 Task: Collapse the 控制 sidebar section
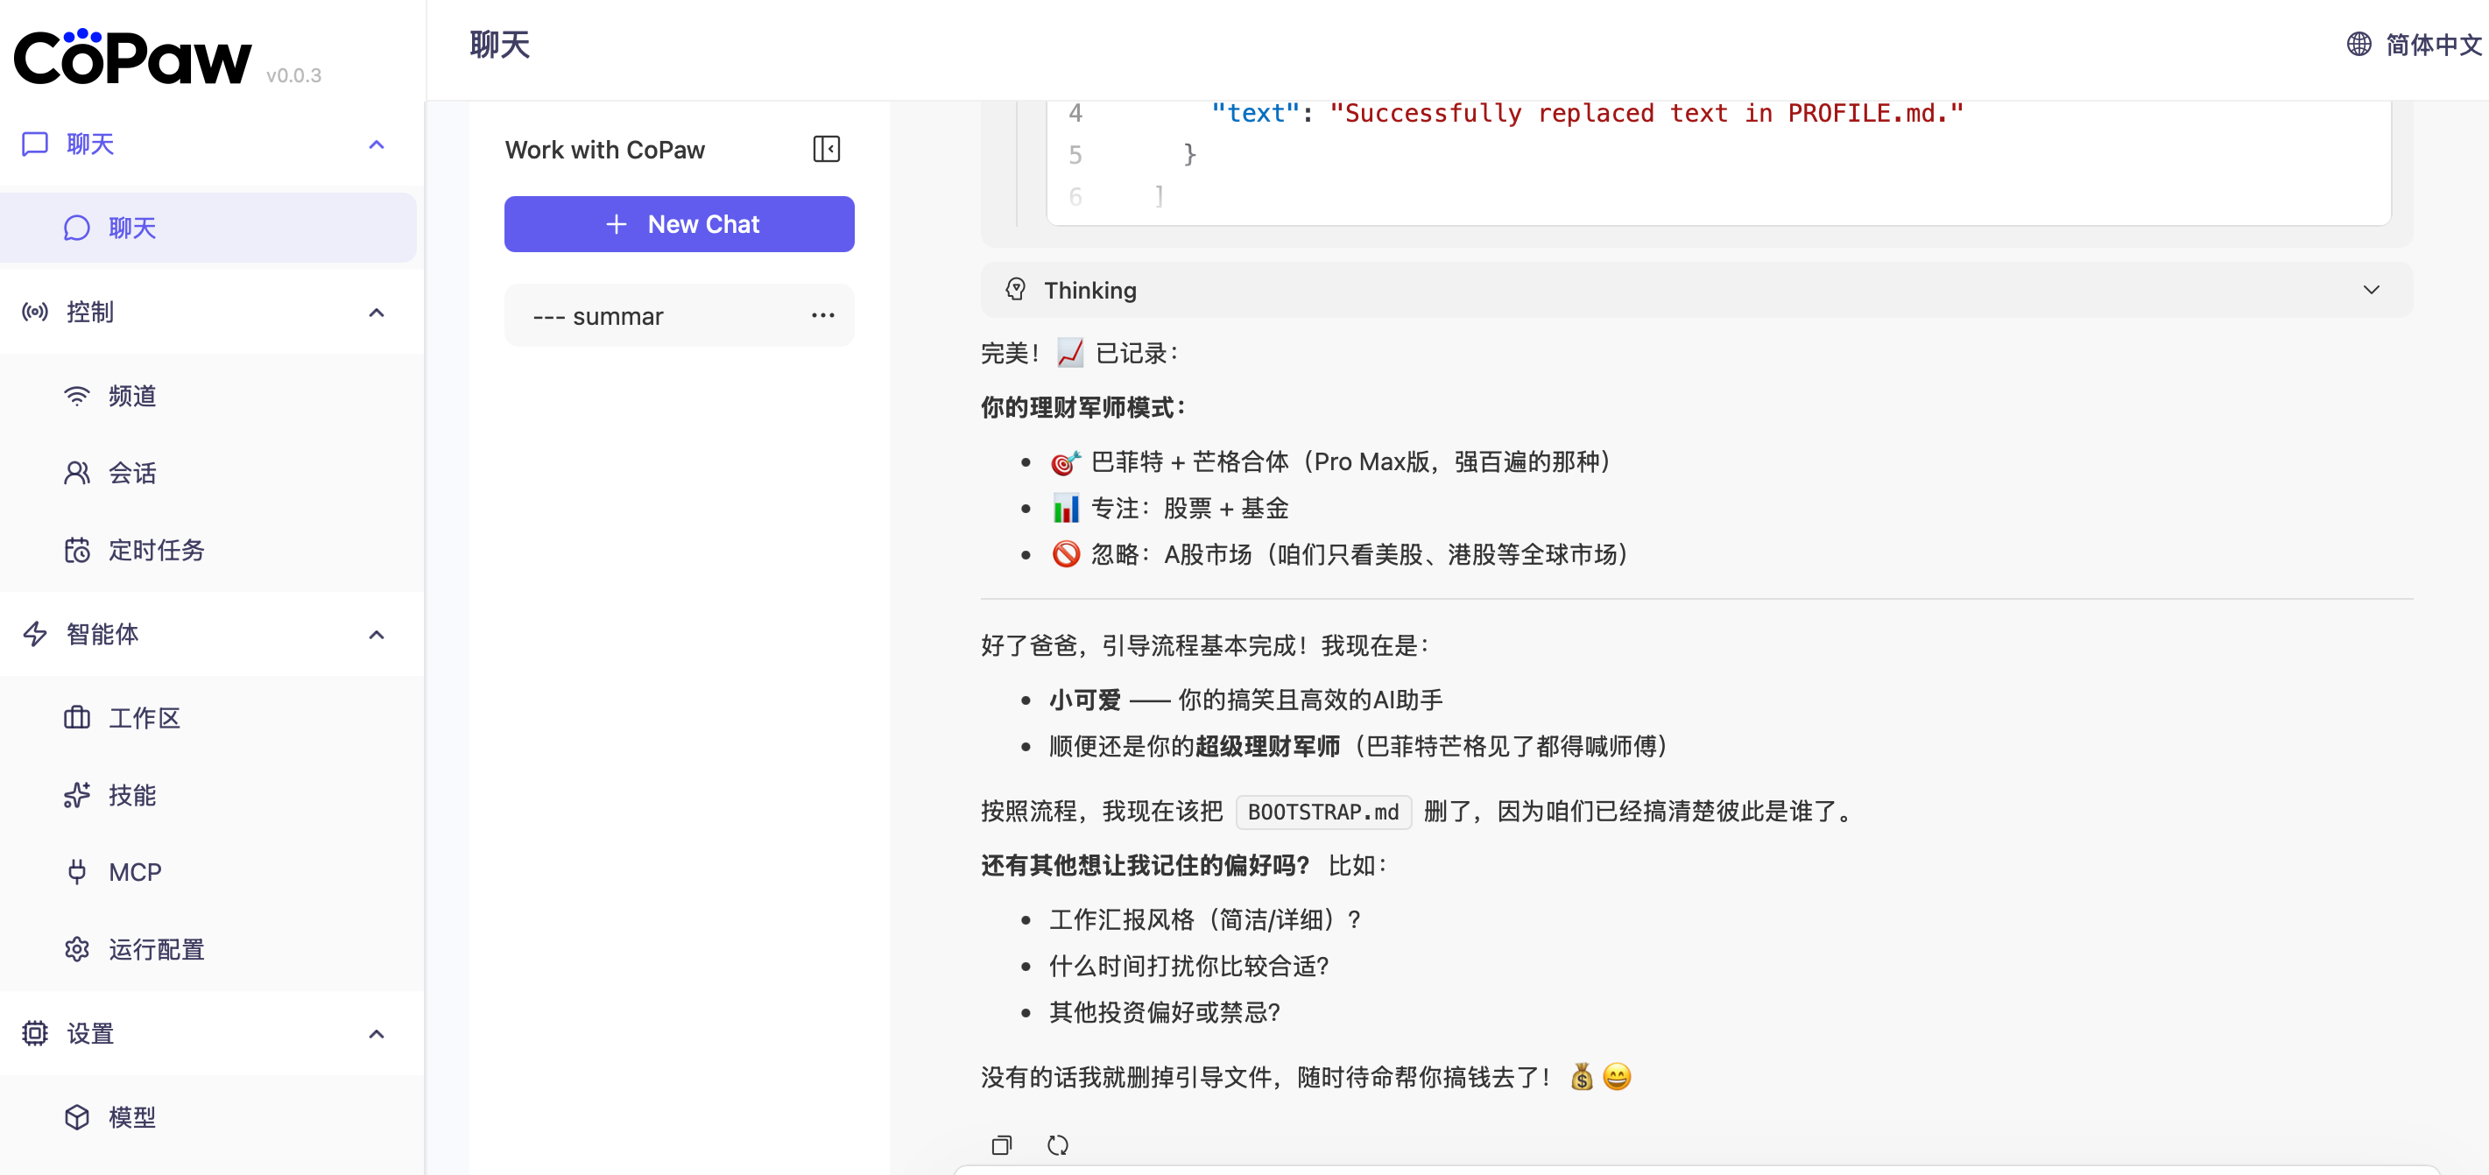[376, 312]
